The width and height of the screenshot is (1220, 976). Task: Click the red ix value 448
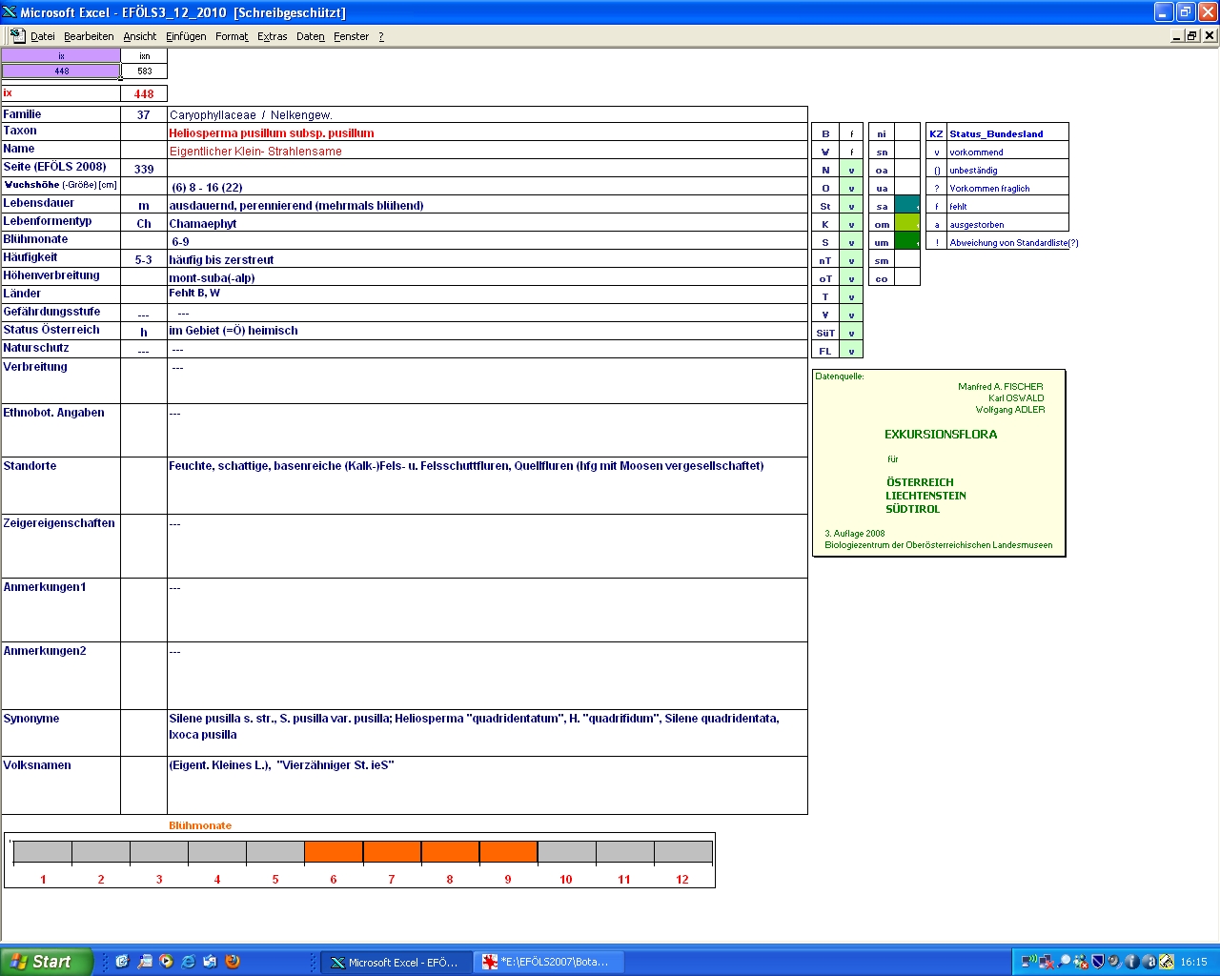point(144,93)
